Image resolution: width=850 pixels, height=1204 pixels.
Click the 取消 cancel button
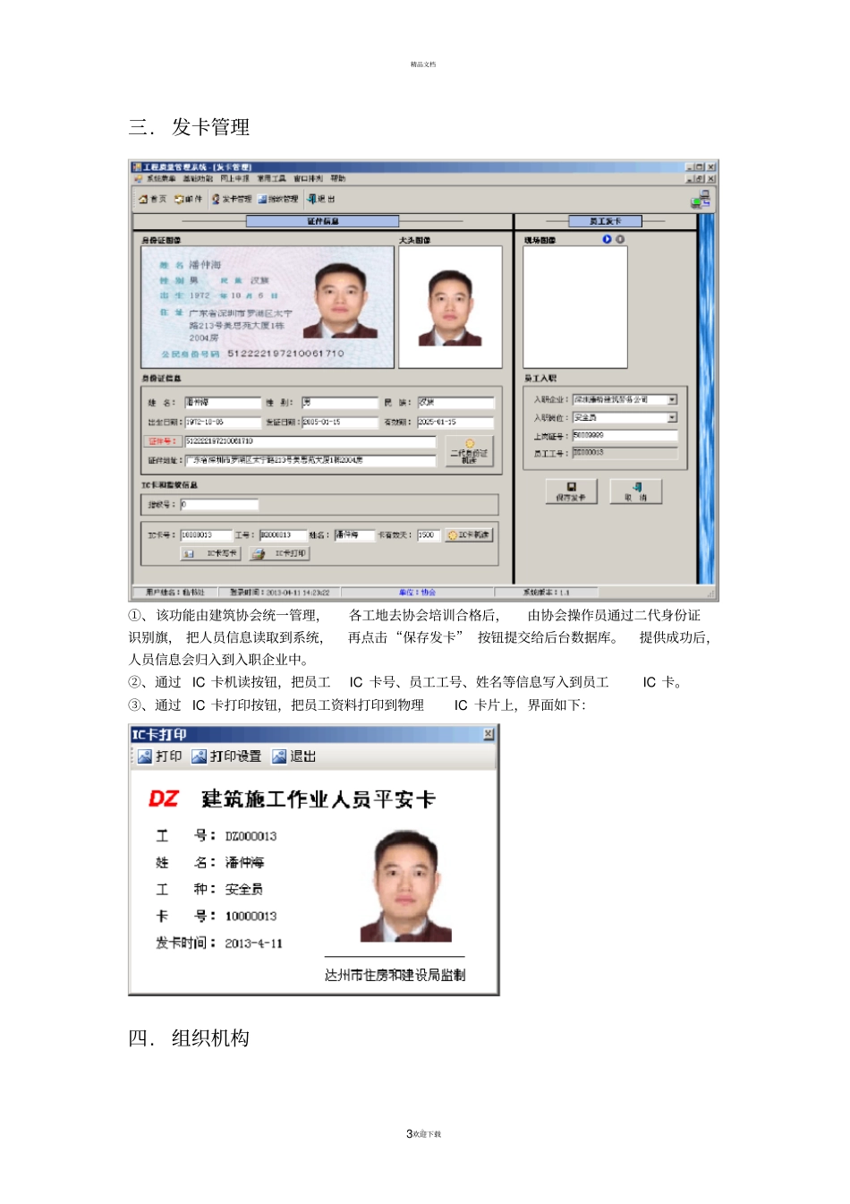click(636, 491)
